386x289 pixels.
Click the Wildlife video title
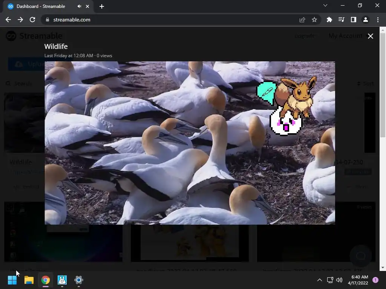[56, 46]
